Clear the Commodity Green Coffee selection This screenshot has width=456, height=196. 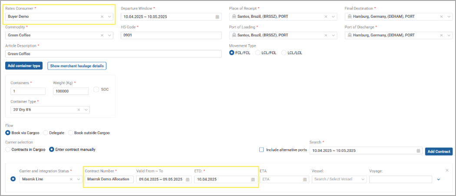pyautogui.click(x=102, y=35)
